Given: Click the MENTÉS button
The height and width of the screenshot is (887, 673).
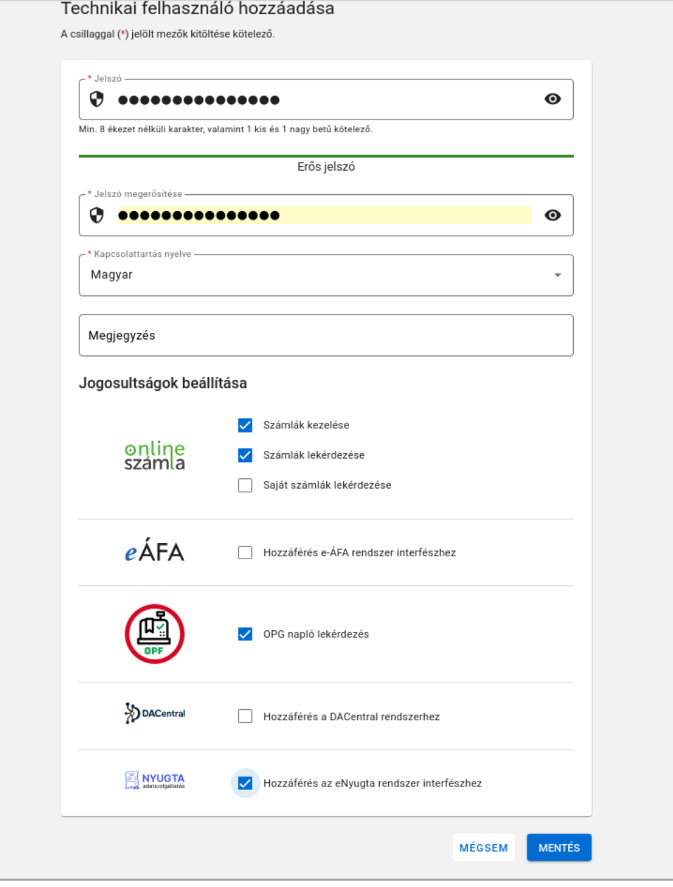Looking at the screenshot, I should pyautogui.click(x=559, y=848).
